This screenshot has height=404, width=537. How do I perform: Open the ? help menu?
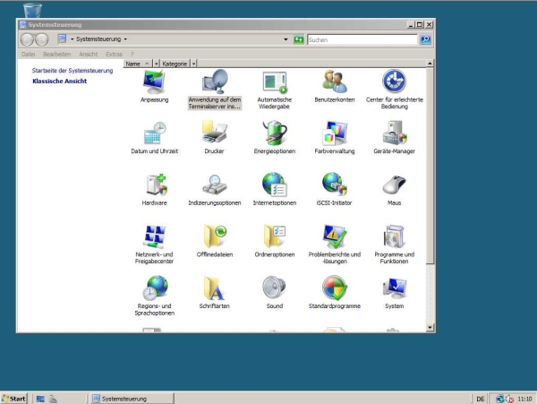tap(132, 54)
